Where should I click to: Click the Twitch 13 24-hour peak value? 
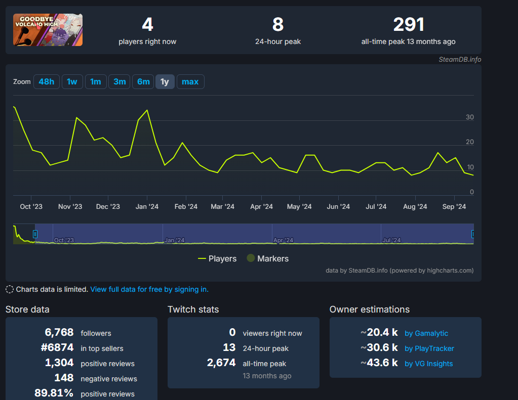229,347
